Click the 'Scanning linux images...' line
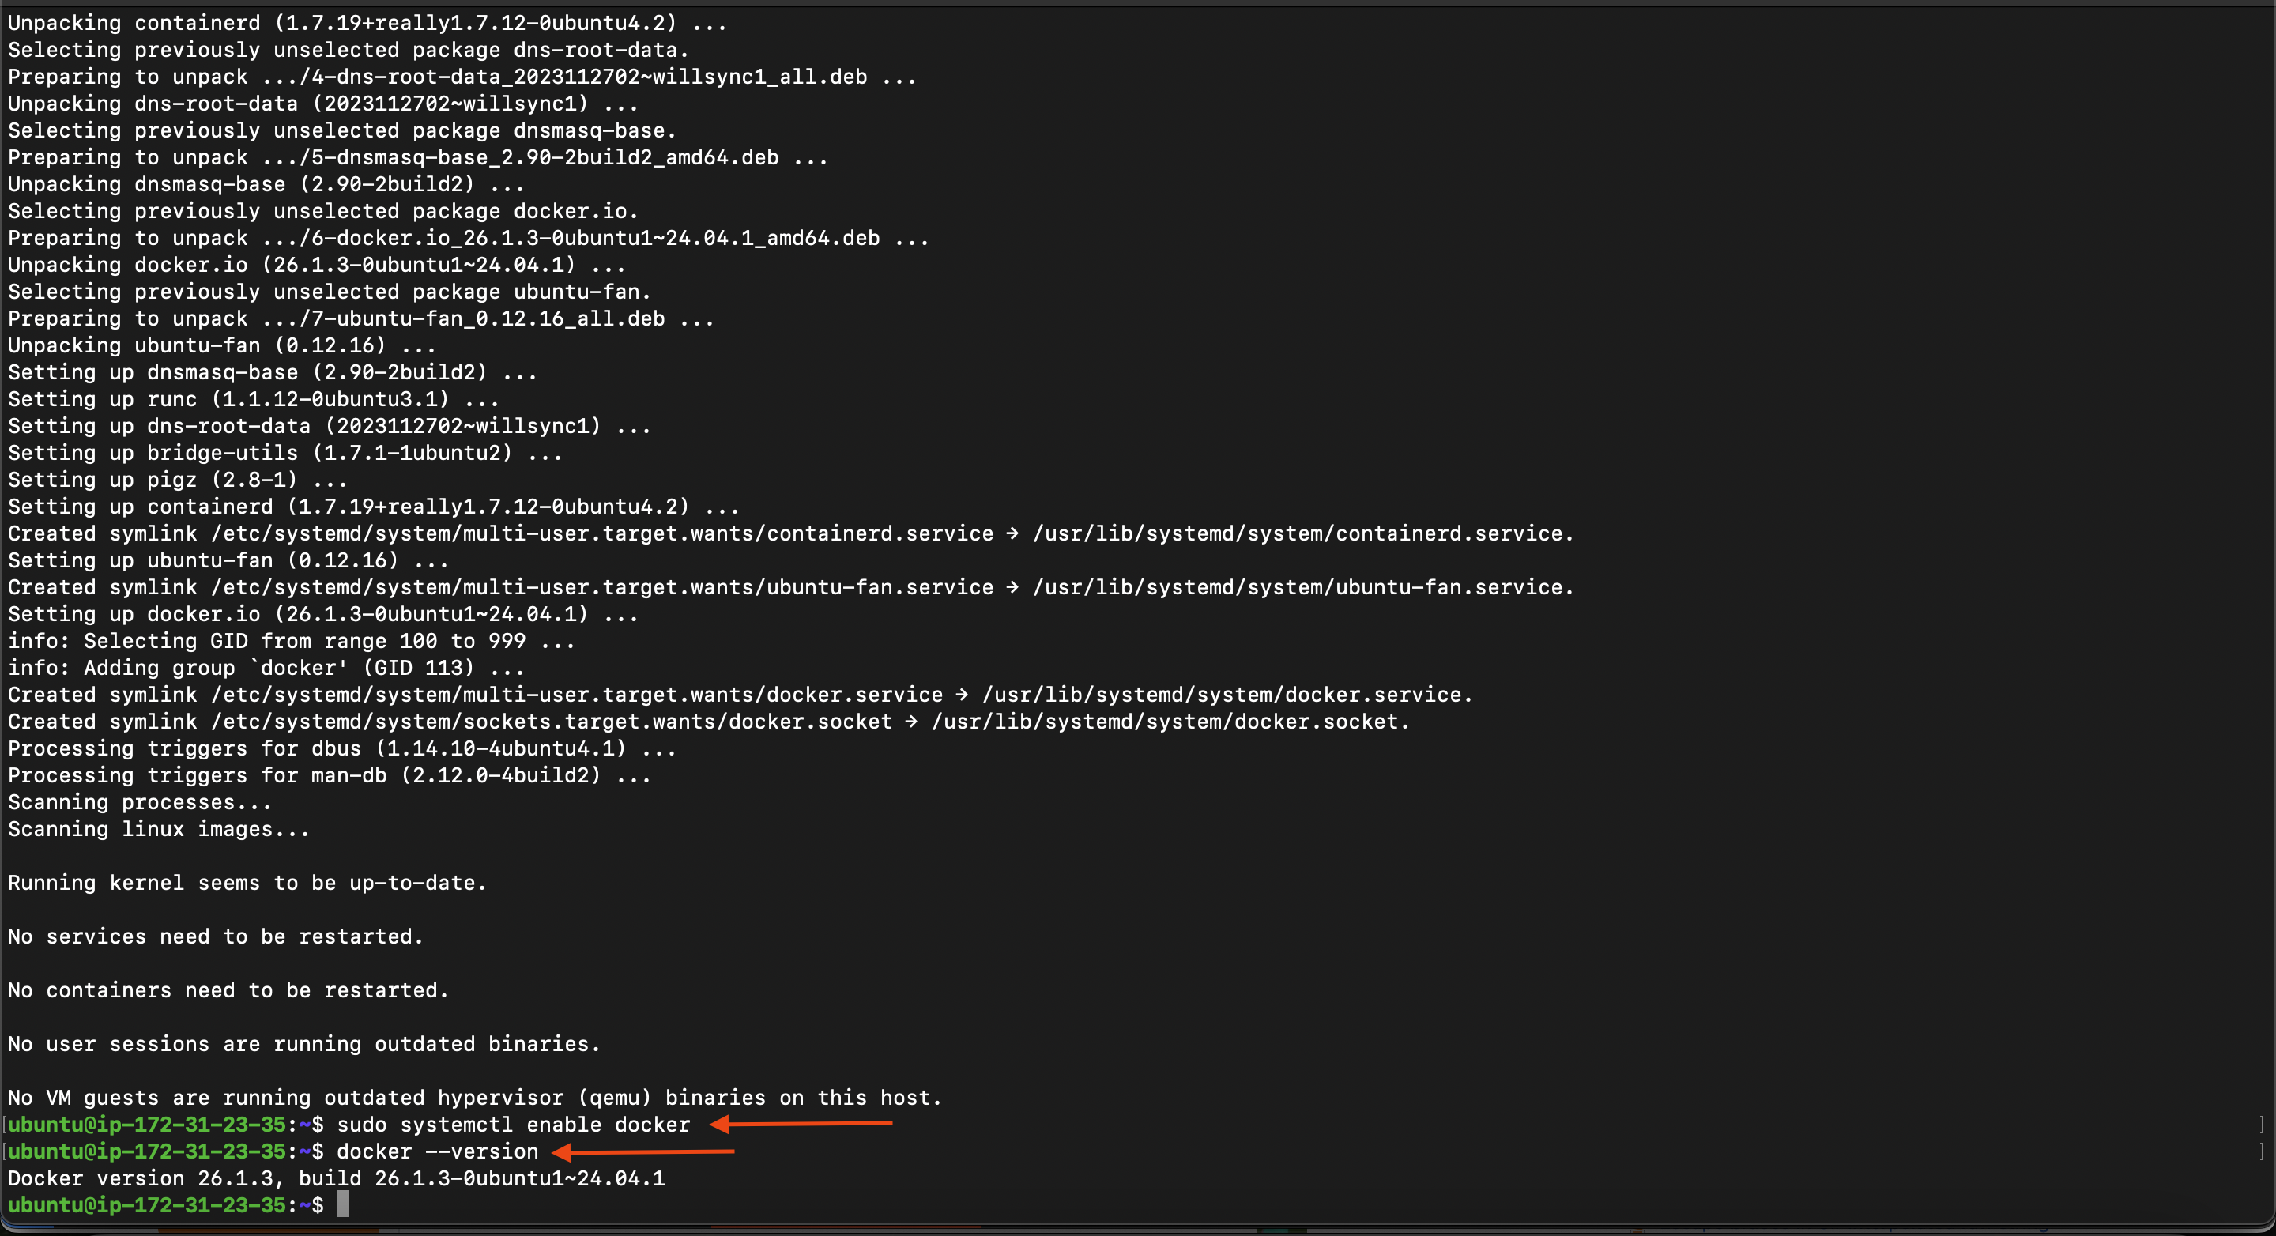 click(x=159, y=830)
